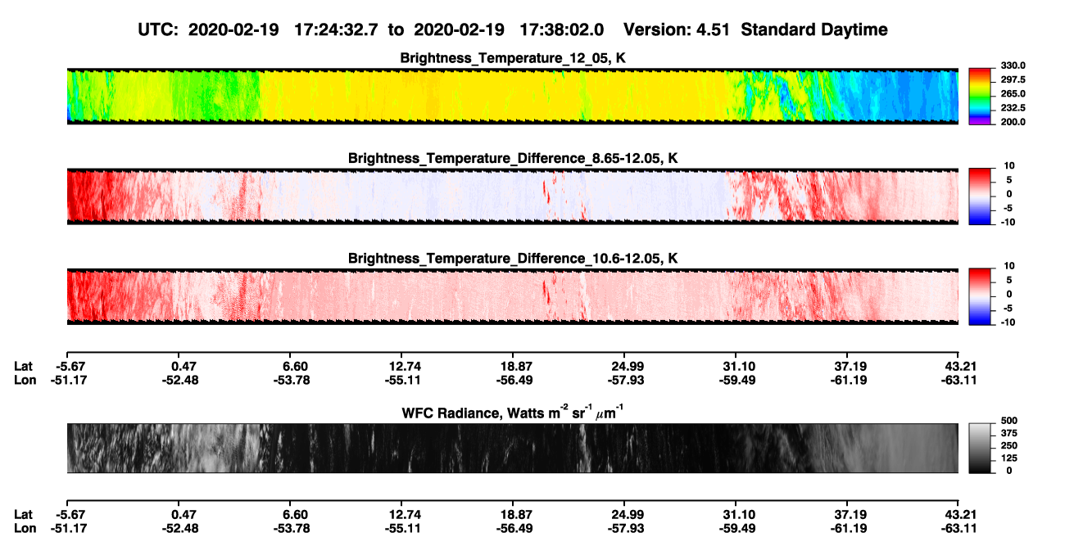The image size is (1065, 546).
Task: Click the 10 tick on the 8.65-12.05 color bar
Action: pyautogui.click(x=1008, y=166)
